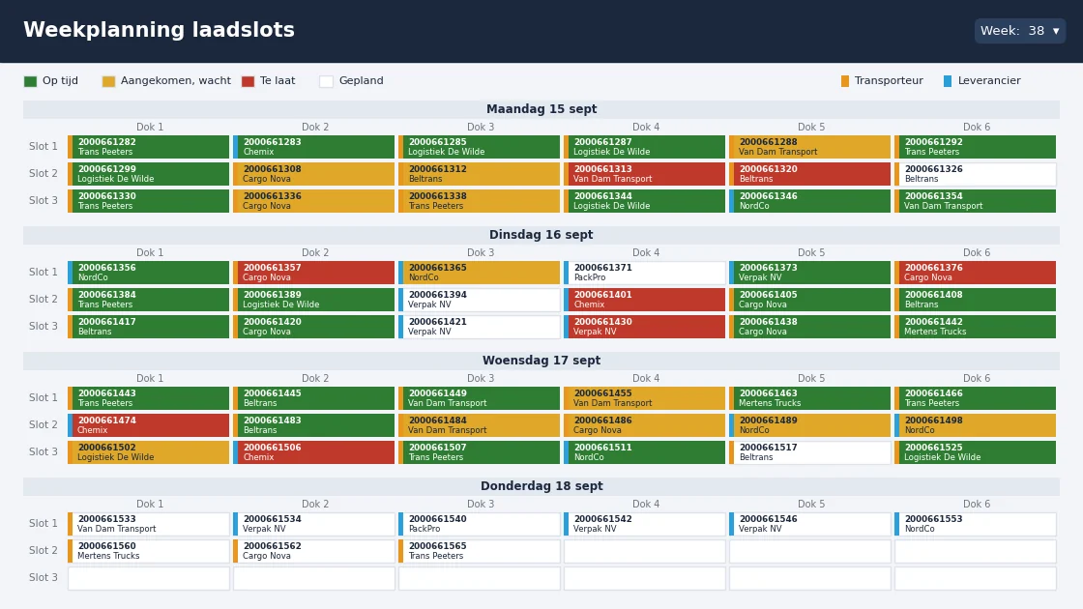Open slot 2000661442 Mertens Trucks

click(x=976, y=327)
